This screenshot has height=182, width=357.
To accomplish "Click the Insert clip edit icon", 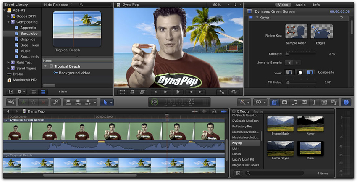I will pyautogui.click(x=78, y=102).
